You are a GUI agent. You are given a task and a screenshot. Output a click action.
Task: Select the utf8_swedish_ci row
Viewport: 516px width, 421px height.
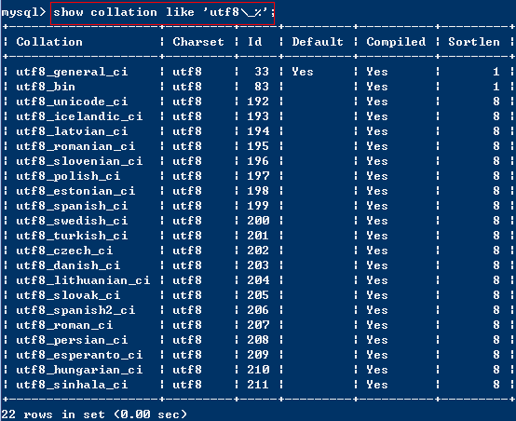[258, 221]
